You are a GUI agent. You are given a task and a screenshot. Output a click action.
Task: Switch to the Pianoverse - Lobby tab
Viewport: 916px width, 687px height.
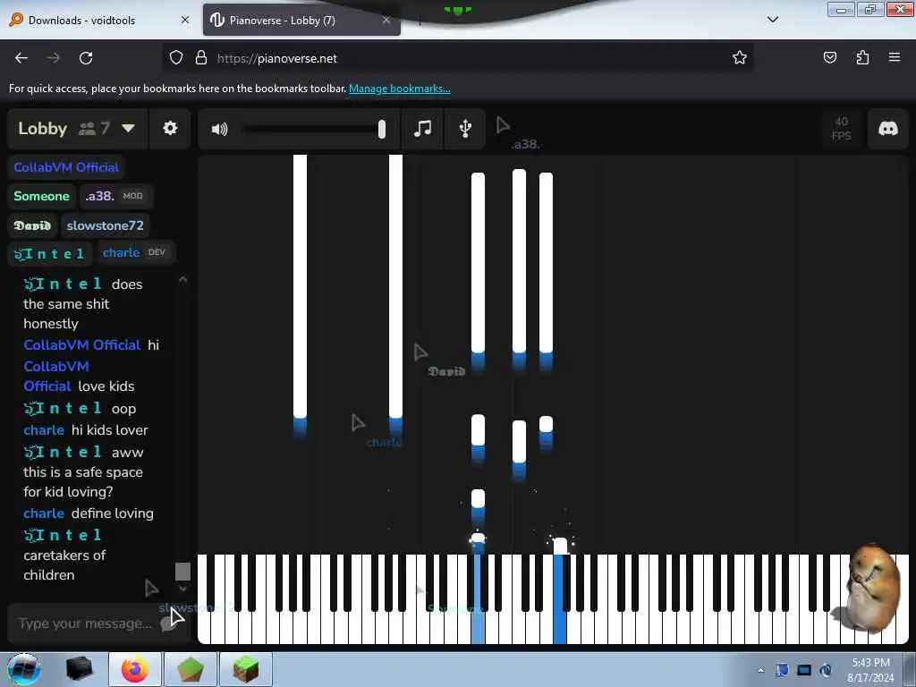coord(301,20)
